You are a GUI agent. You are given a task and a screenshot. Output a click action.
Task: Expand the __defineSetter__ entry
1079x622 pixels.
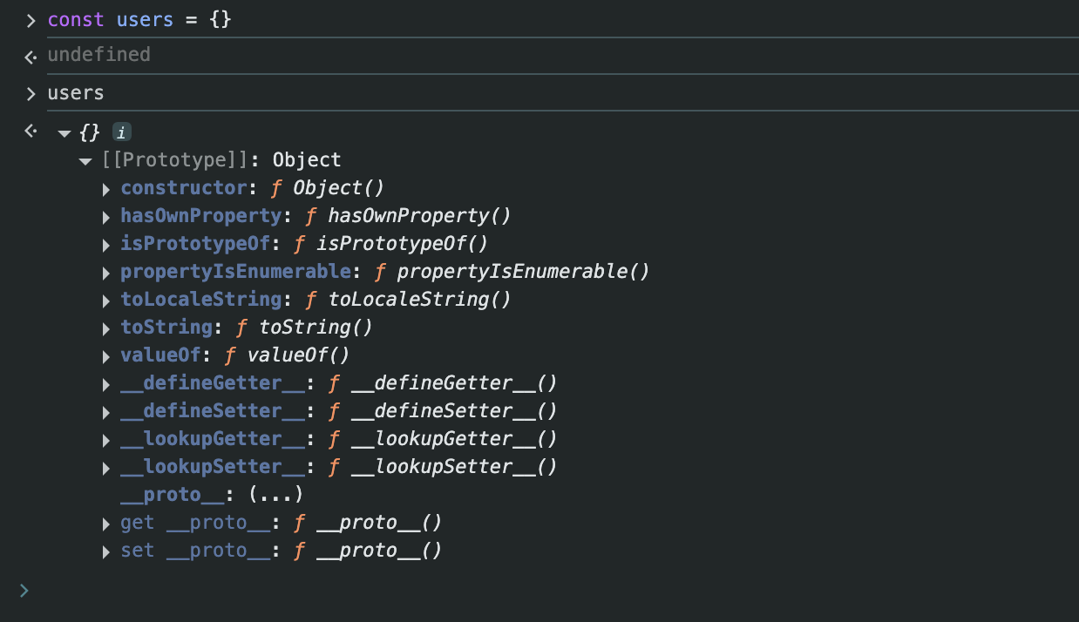pyautogui.click(x=106, y=412)
